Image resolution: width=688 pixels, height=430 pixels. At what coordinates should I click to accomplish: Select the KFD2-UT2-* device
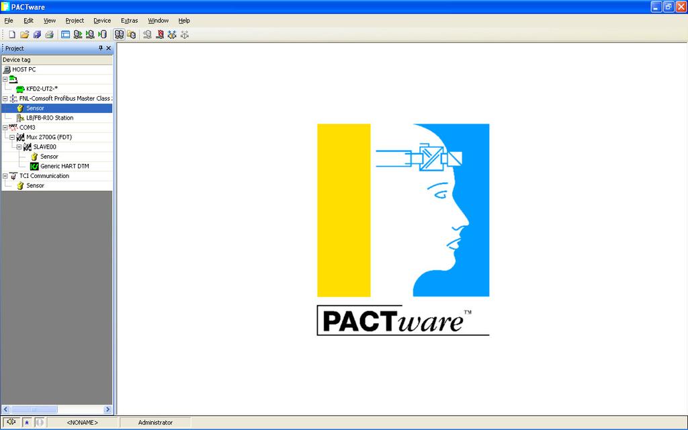click(x=42, y=89)
